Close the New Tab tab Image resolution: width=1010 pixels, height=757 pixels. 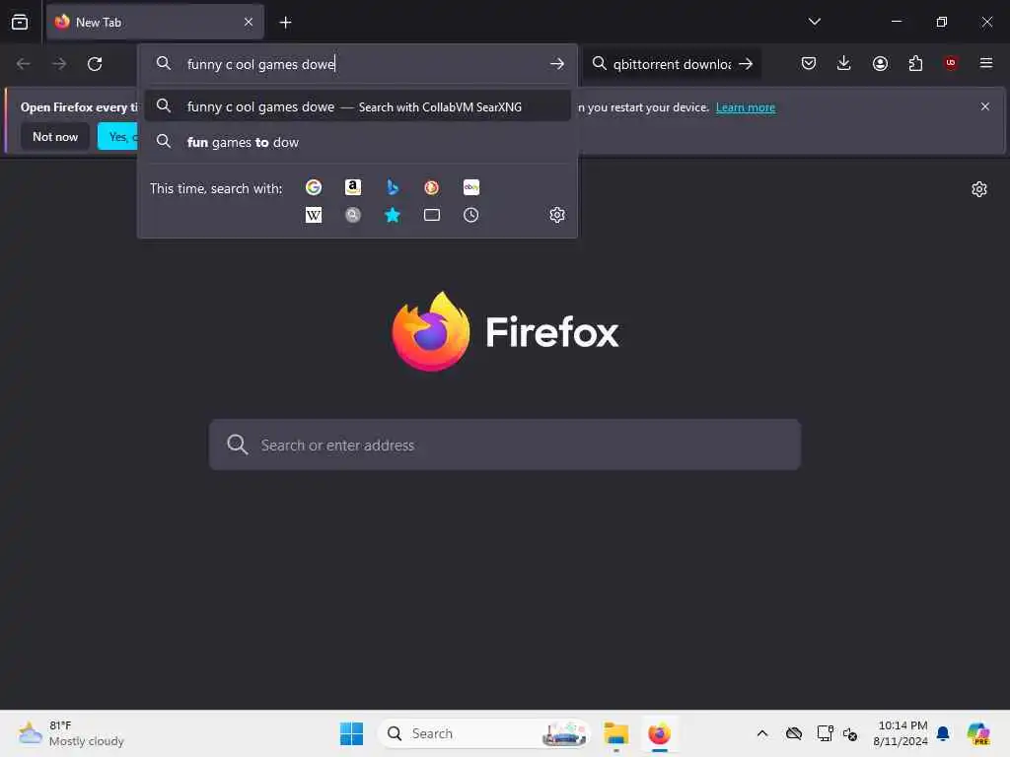pyautogui.click(x=249, y=23)
